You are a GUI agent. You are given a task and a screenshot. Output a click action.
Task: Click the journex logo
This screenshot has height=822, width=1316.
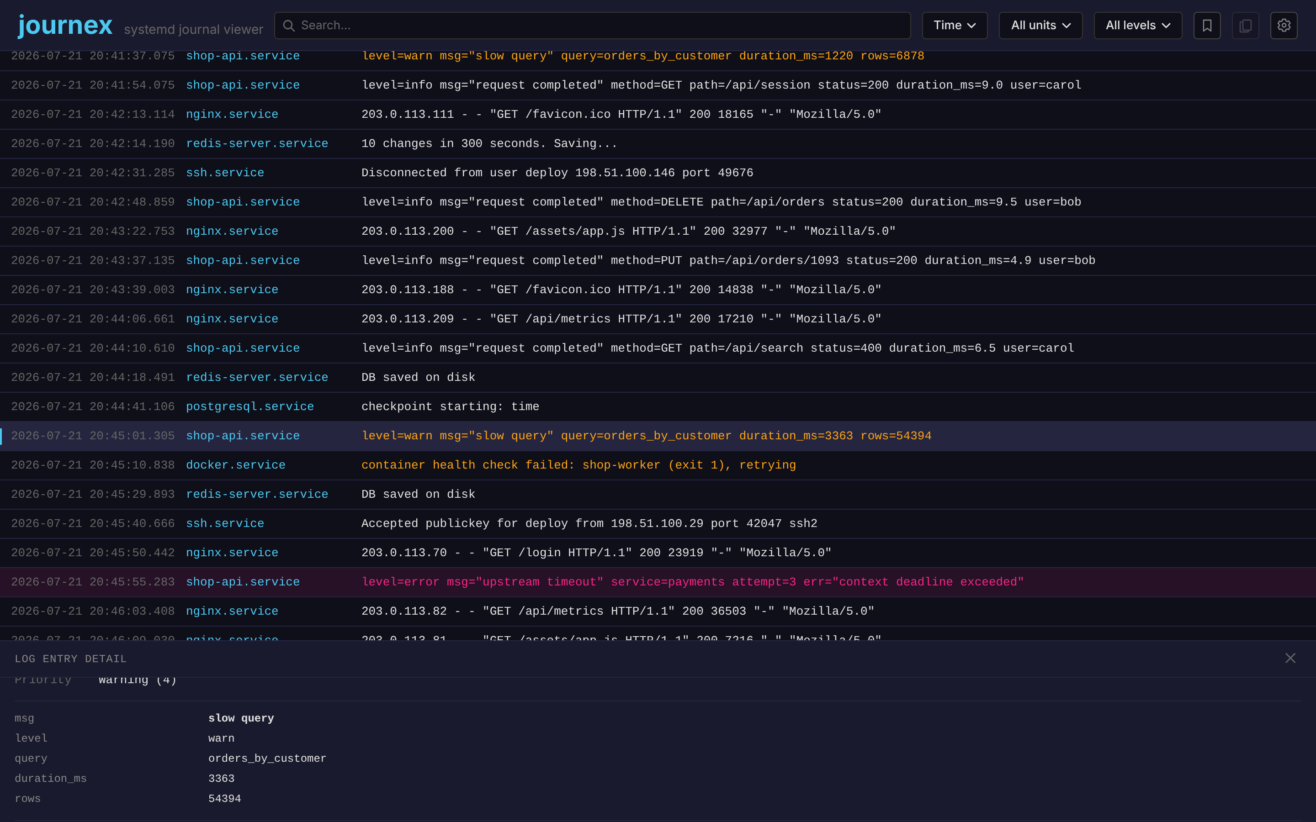(65, 25)
